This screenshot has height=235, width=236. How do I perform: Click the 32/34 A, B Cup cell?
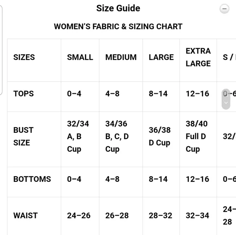80,139
